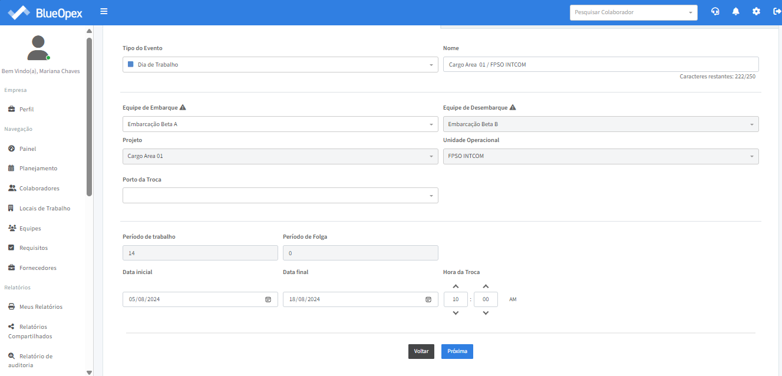
Task: Decrease the hour of Hora da Troca
Action: point(456,313)
